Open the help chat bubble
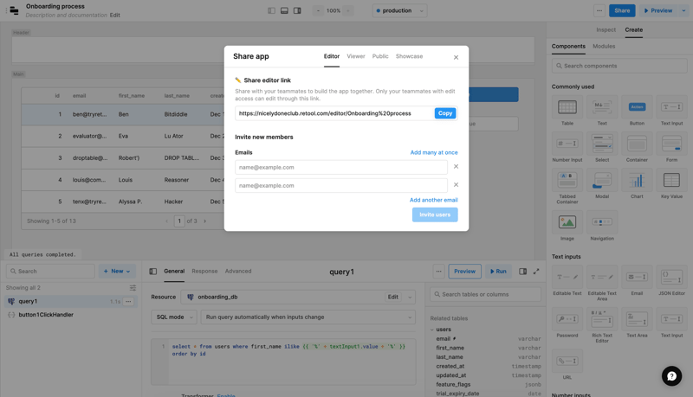Viewport: 693px width, 397px height. 671,376
